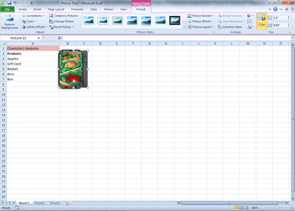Switch to the Sheet2 worksheet tab
Viewport: 295px width, 211px height.
pos(39,203)
